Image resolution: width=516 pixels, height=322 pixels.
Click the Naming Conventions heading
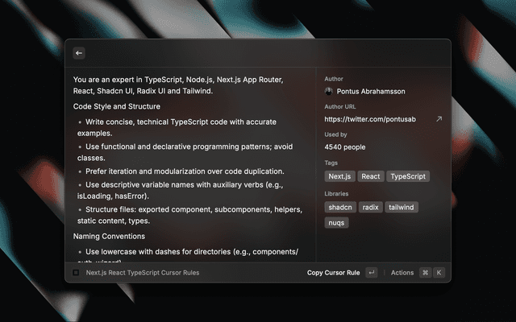click(109, 237)
